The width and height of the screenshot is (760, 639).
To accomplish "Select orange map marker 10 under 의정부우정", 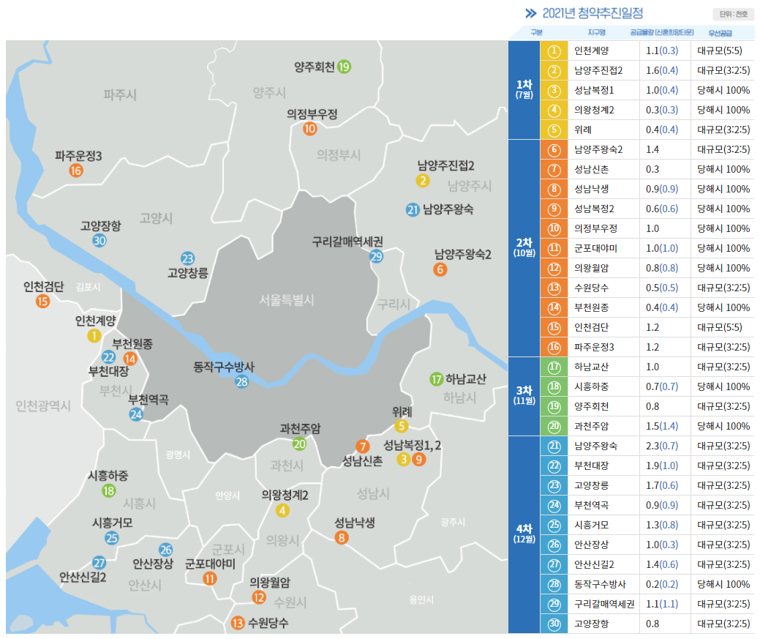I will [x=309, y=129].
